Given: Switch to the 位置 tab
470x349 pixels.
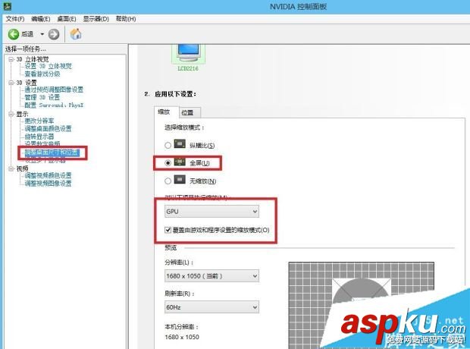Looking at the screenshot, I should pos(190,112).
